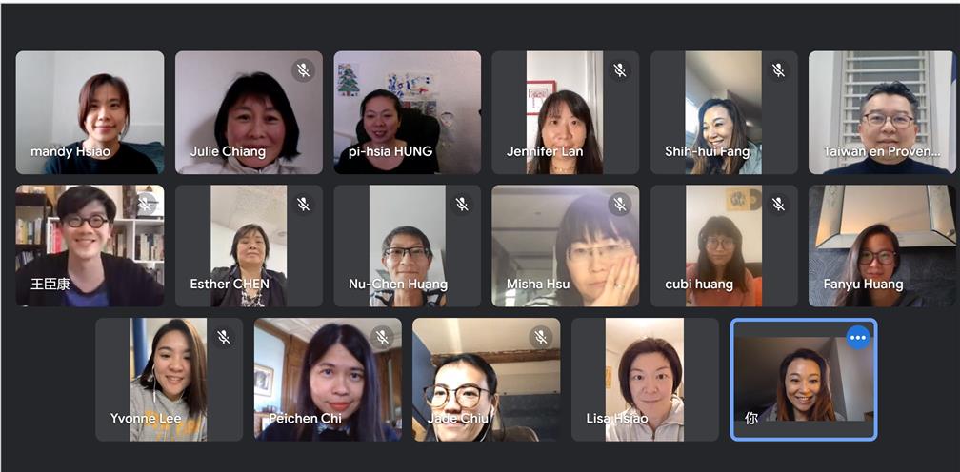Select your own highlighted video tile

click(x=804, y=379)
